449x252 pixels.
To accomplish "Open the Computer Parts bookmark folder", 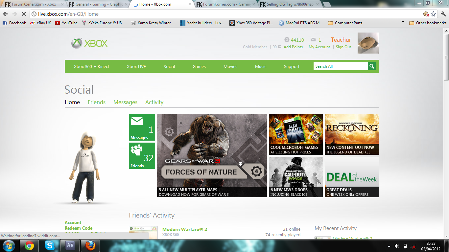I will tap(345, 23).
